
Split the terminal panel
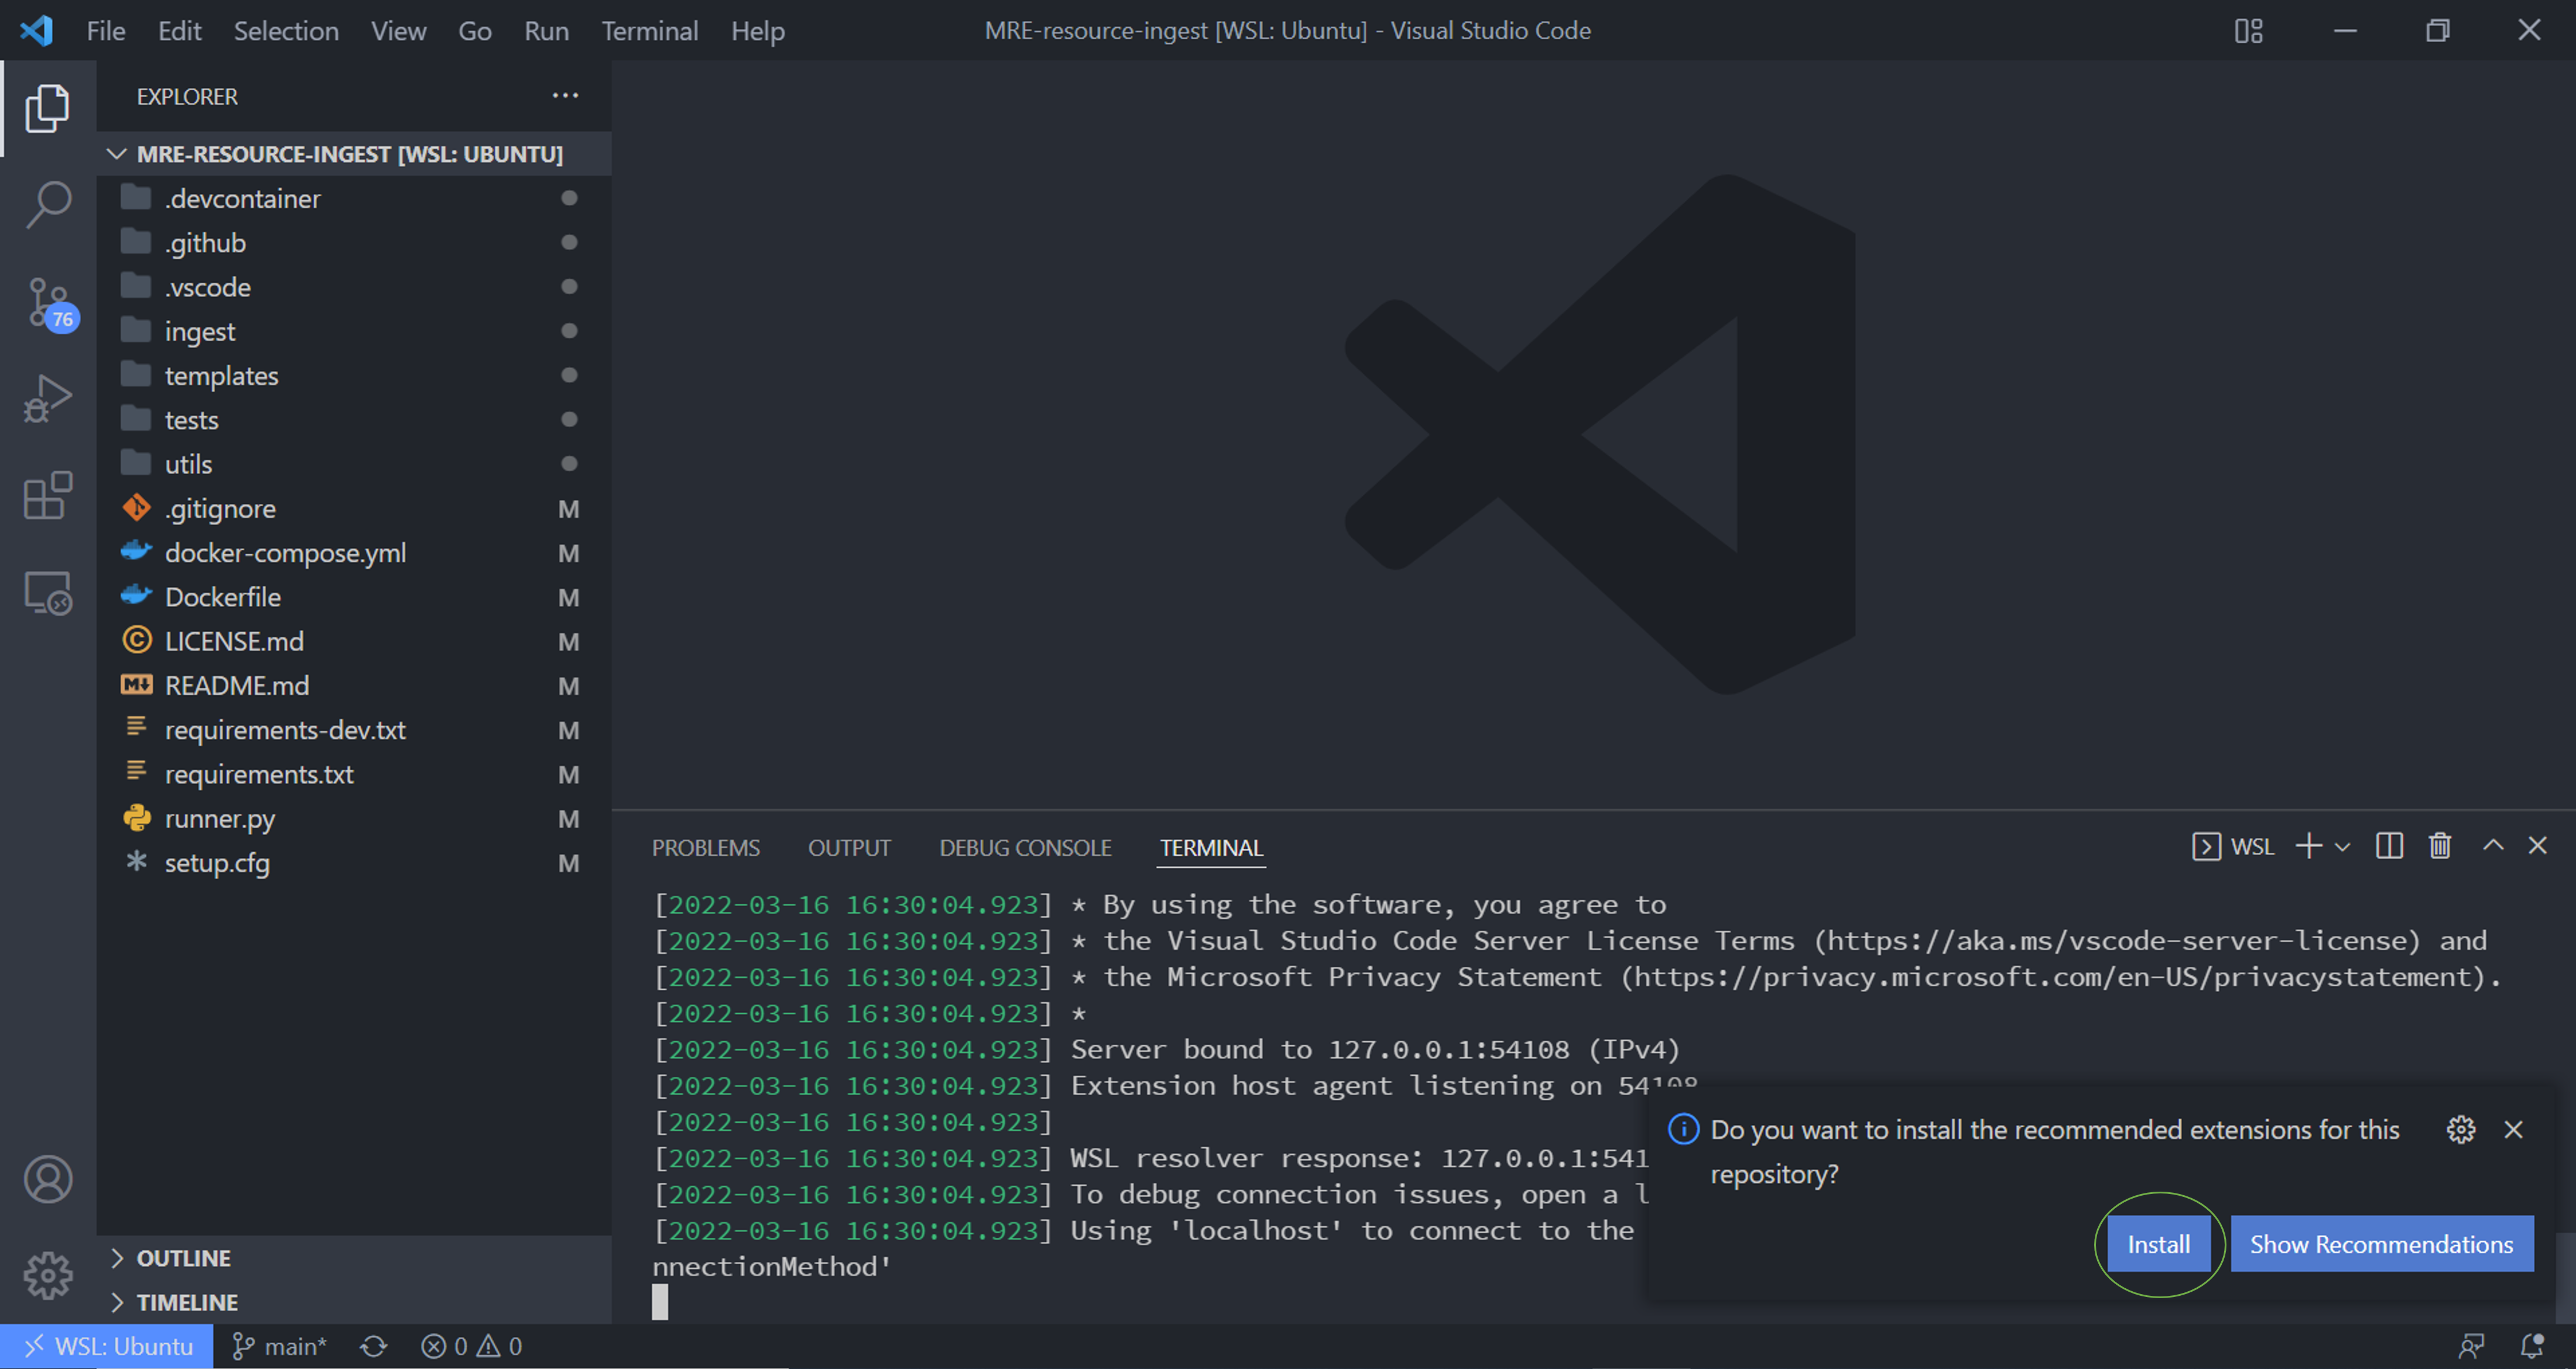click(x=2389, y=847)
